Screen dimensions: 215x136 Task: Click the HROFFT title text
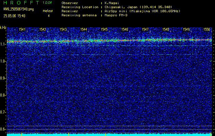(x=21, y=3)
